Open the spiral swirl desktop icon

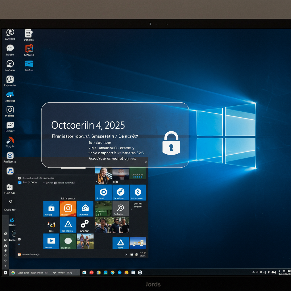pos(10,32)
